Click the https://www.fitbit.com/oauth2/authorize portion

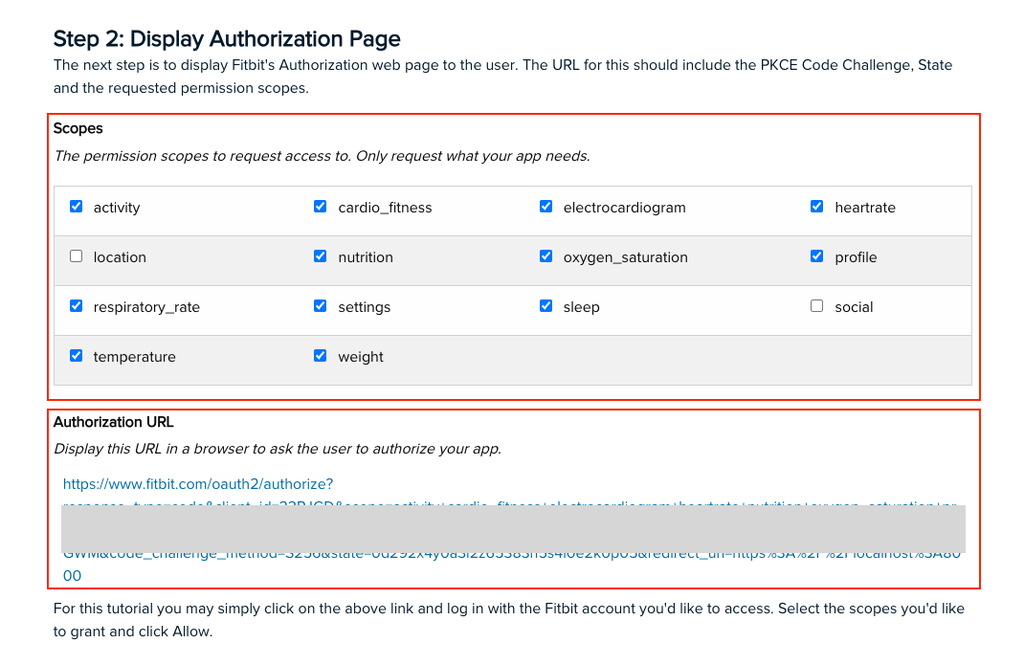pyautogui.click(x=198, y=484)
